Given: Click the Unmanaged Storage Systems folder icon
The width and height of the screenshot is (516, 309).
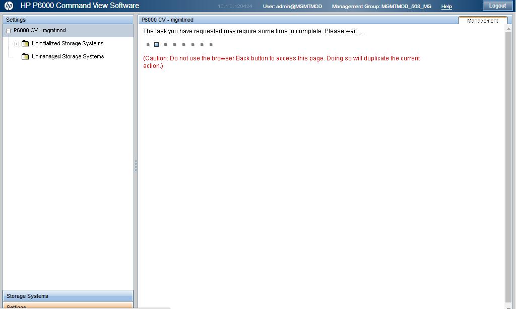Looking at the screenshot, I should [x=25, y=56].
